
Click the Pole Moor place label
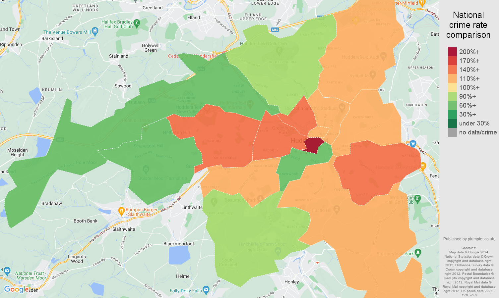(87, 162)
